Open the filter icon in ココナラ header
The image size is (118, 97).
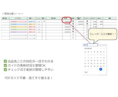pyautogui.click(x=96, y=18)
